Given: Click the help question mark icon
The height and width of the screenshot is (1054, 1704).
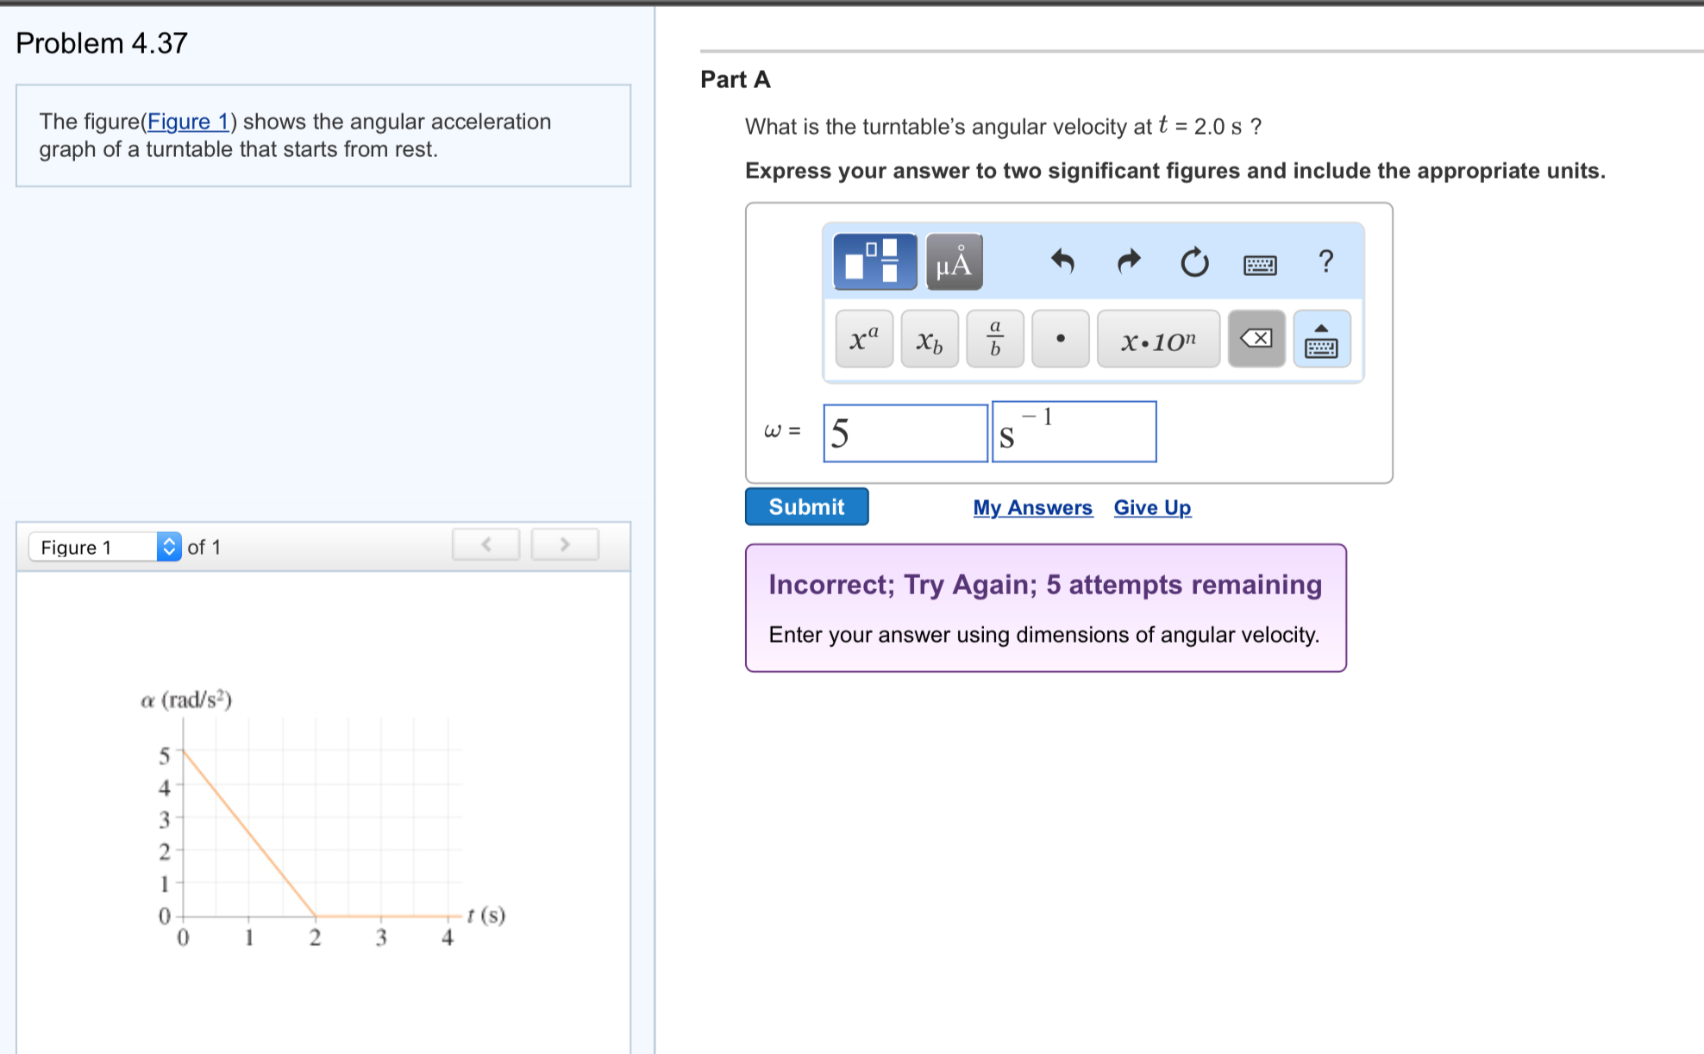Looking at the screenshot, I should point(1326,262).
